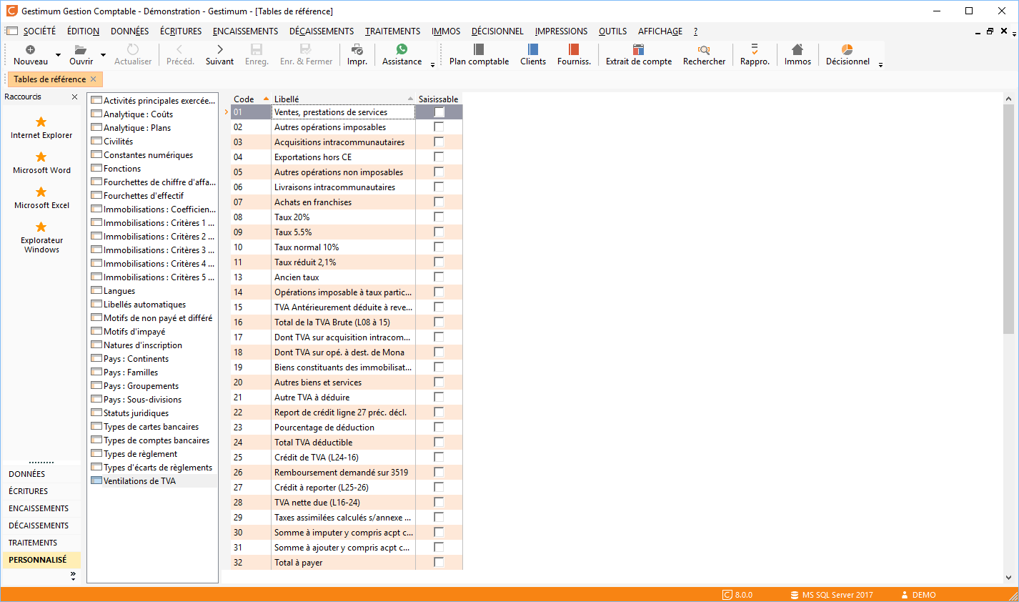Click the vertical scrollbar down arrow
This screenshot has height=602, width=1019.
point(1008,578)
